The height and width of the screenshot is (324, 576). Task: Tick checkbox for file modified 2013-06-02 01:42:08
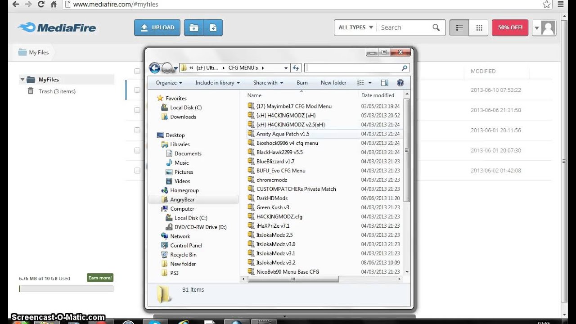click(x=137, y=171)
